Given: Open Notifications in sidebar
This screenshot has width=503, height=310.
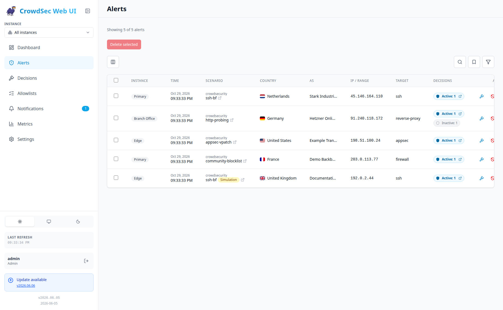Looking at the screenshot, I should [x=49, y=109].
